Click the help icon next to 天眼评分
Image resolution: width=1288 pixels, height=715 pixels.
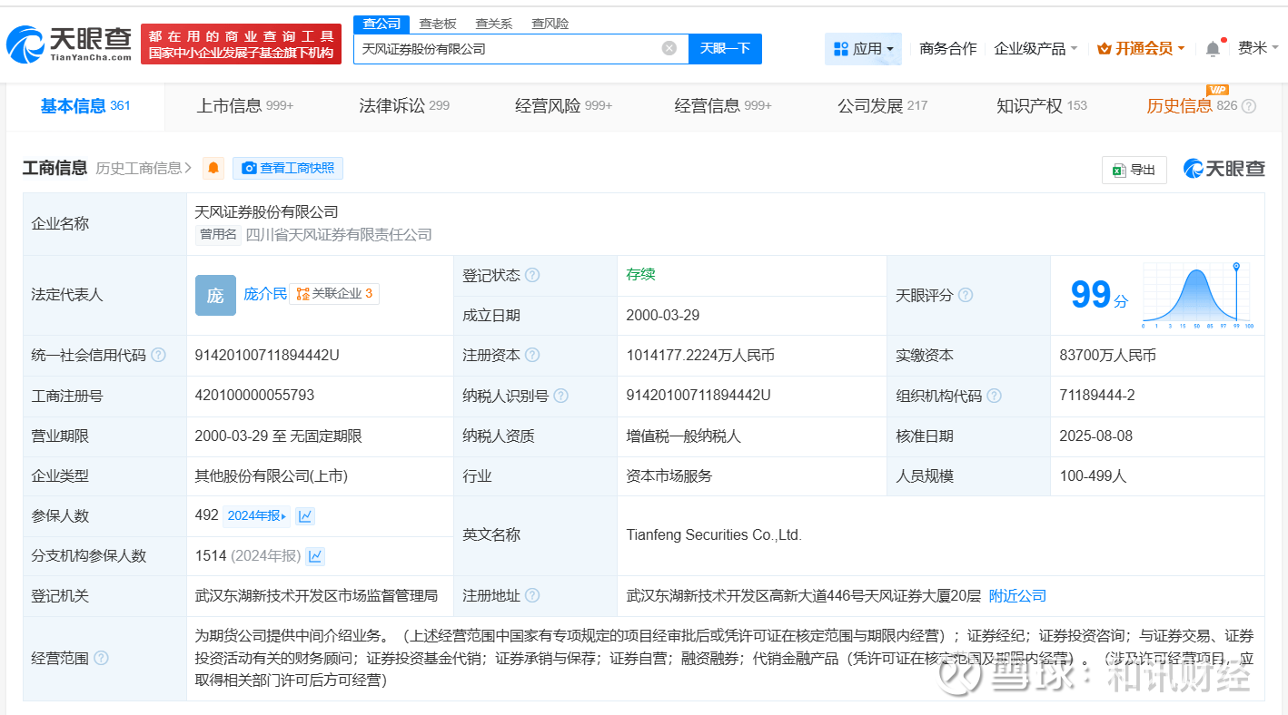click(x=966, y=295)
